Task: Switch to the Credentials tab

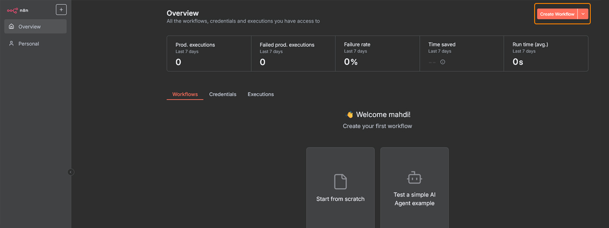Action: (x=223, y=94)
